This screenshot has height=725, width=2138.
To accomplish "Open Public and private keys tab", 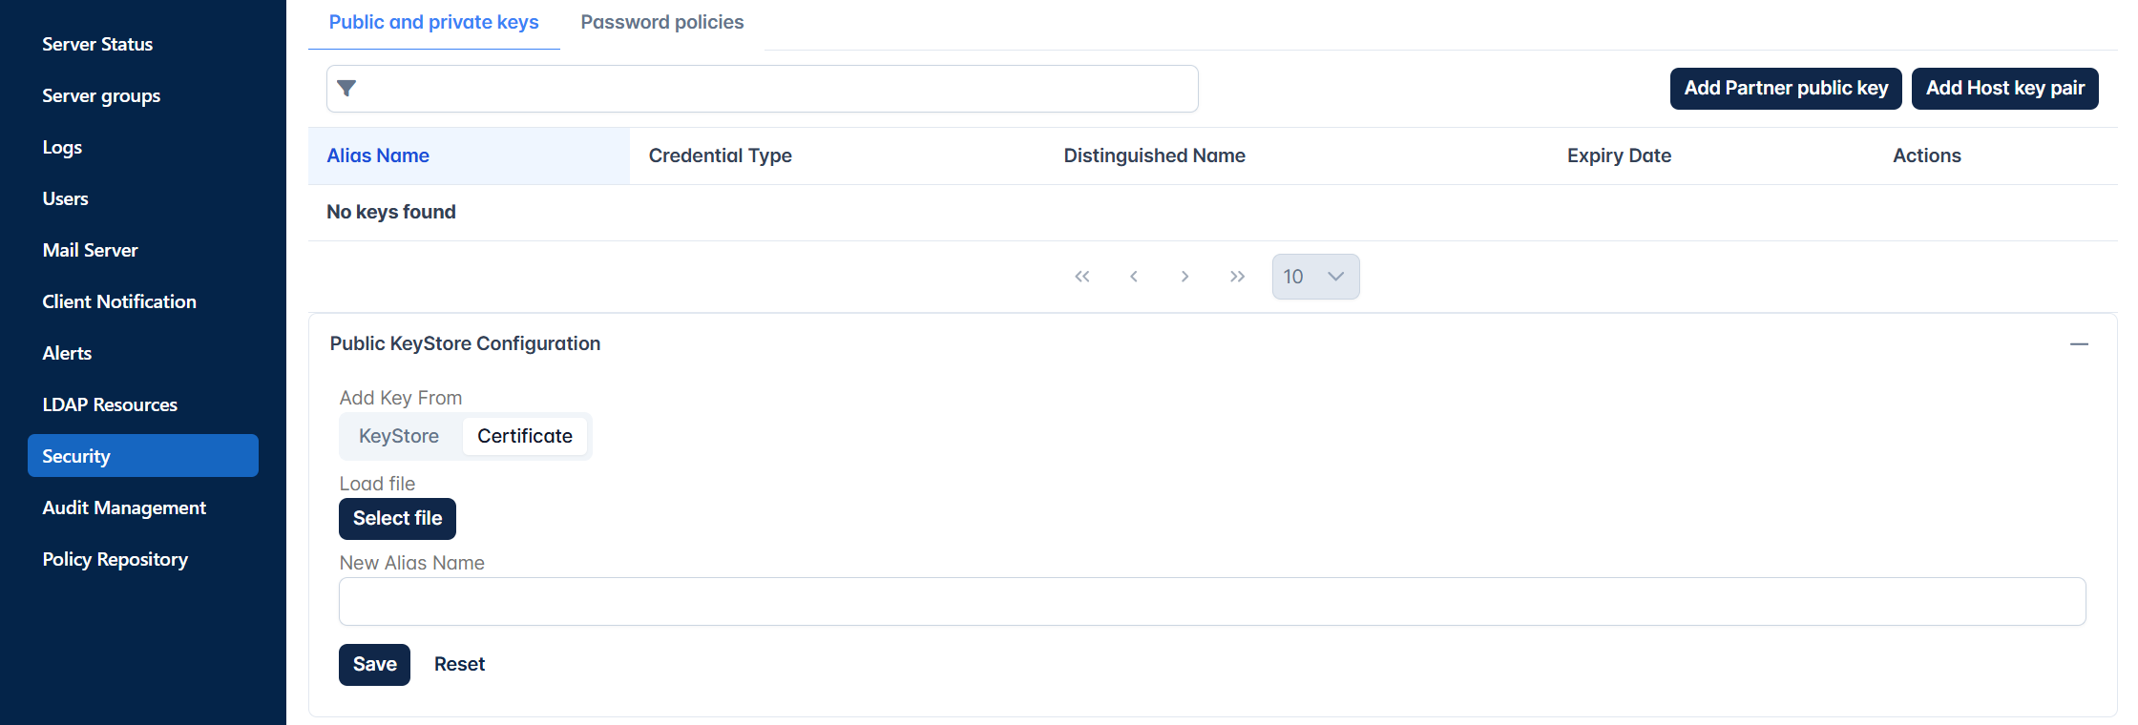I will click(434, 22).
